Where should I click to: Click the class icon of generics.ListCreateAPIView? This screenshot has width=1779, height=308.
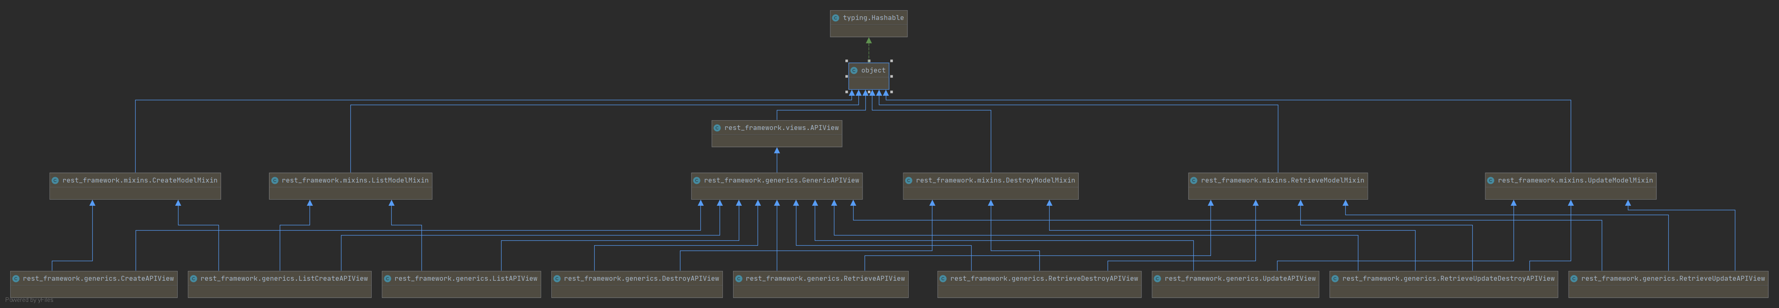[x=193, y=279]
